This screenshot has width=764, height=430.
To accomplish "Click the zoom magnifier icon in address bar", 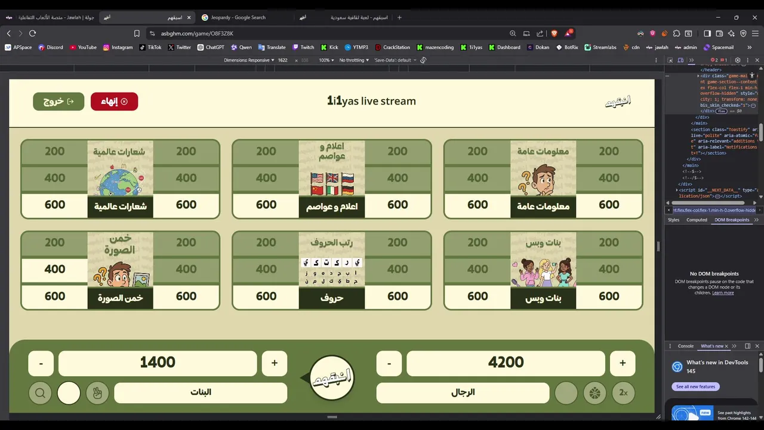I will coord(513,33).
